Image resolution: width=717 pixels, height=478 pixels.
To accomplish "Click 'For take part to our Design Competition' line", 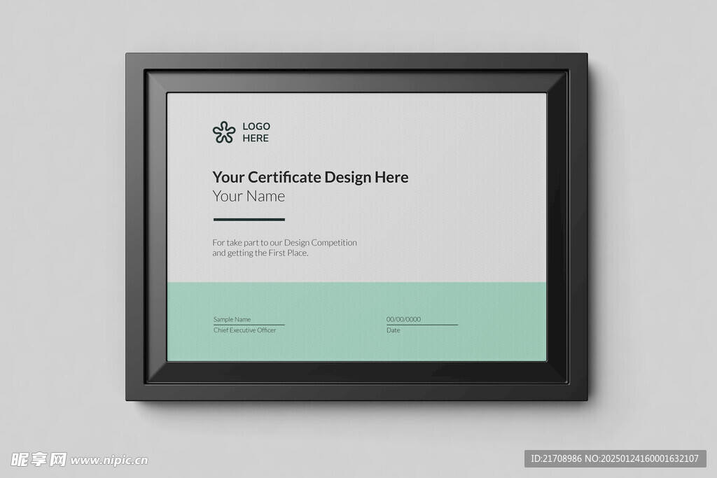I will 284,243.
